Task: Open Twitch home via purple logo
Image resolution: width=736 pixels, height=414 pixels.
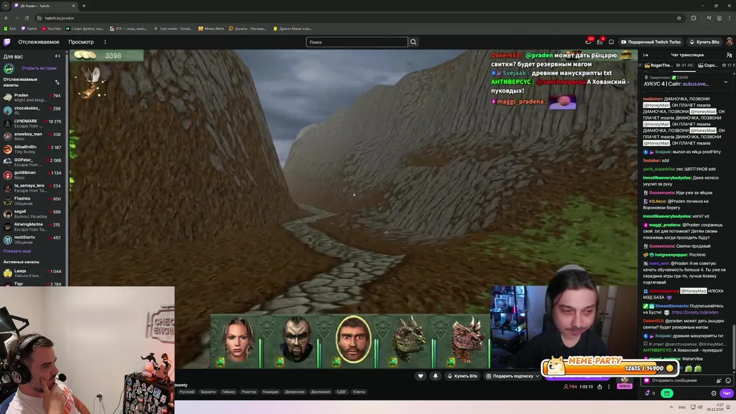Action: pyautogui.click(x=7, y=42)
